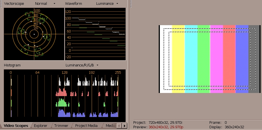Screen dimensions: 262x130
Task: Click the Preview 360x240x32 status text
Action: click(158, 127)
